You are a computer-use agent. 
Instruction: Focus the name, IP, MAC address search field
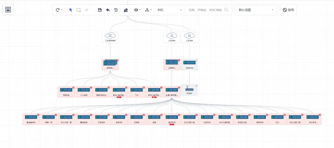(205, 10)
